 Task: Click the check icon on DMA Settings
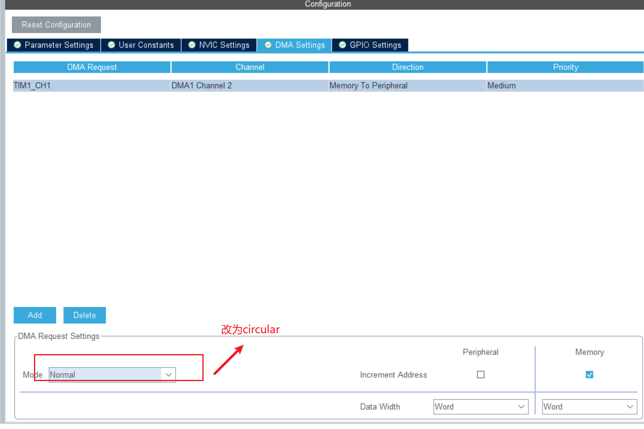coord(268,45)
